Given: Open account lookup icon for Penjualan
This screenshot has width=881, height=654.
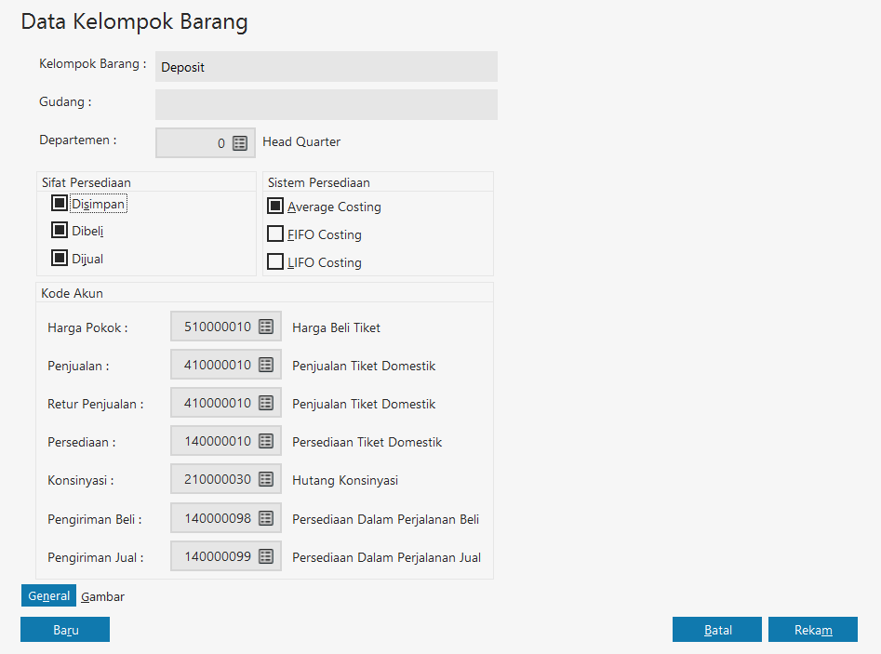Looking at the screenshot, I should click(266, 365).
